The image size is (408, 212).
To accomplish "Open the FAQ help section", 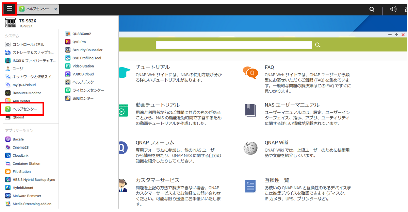I will click(x=269, y=67).
